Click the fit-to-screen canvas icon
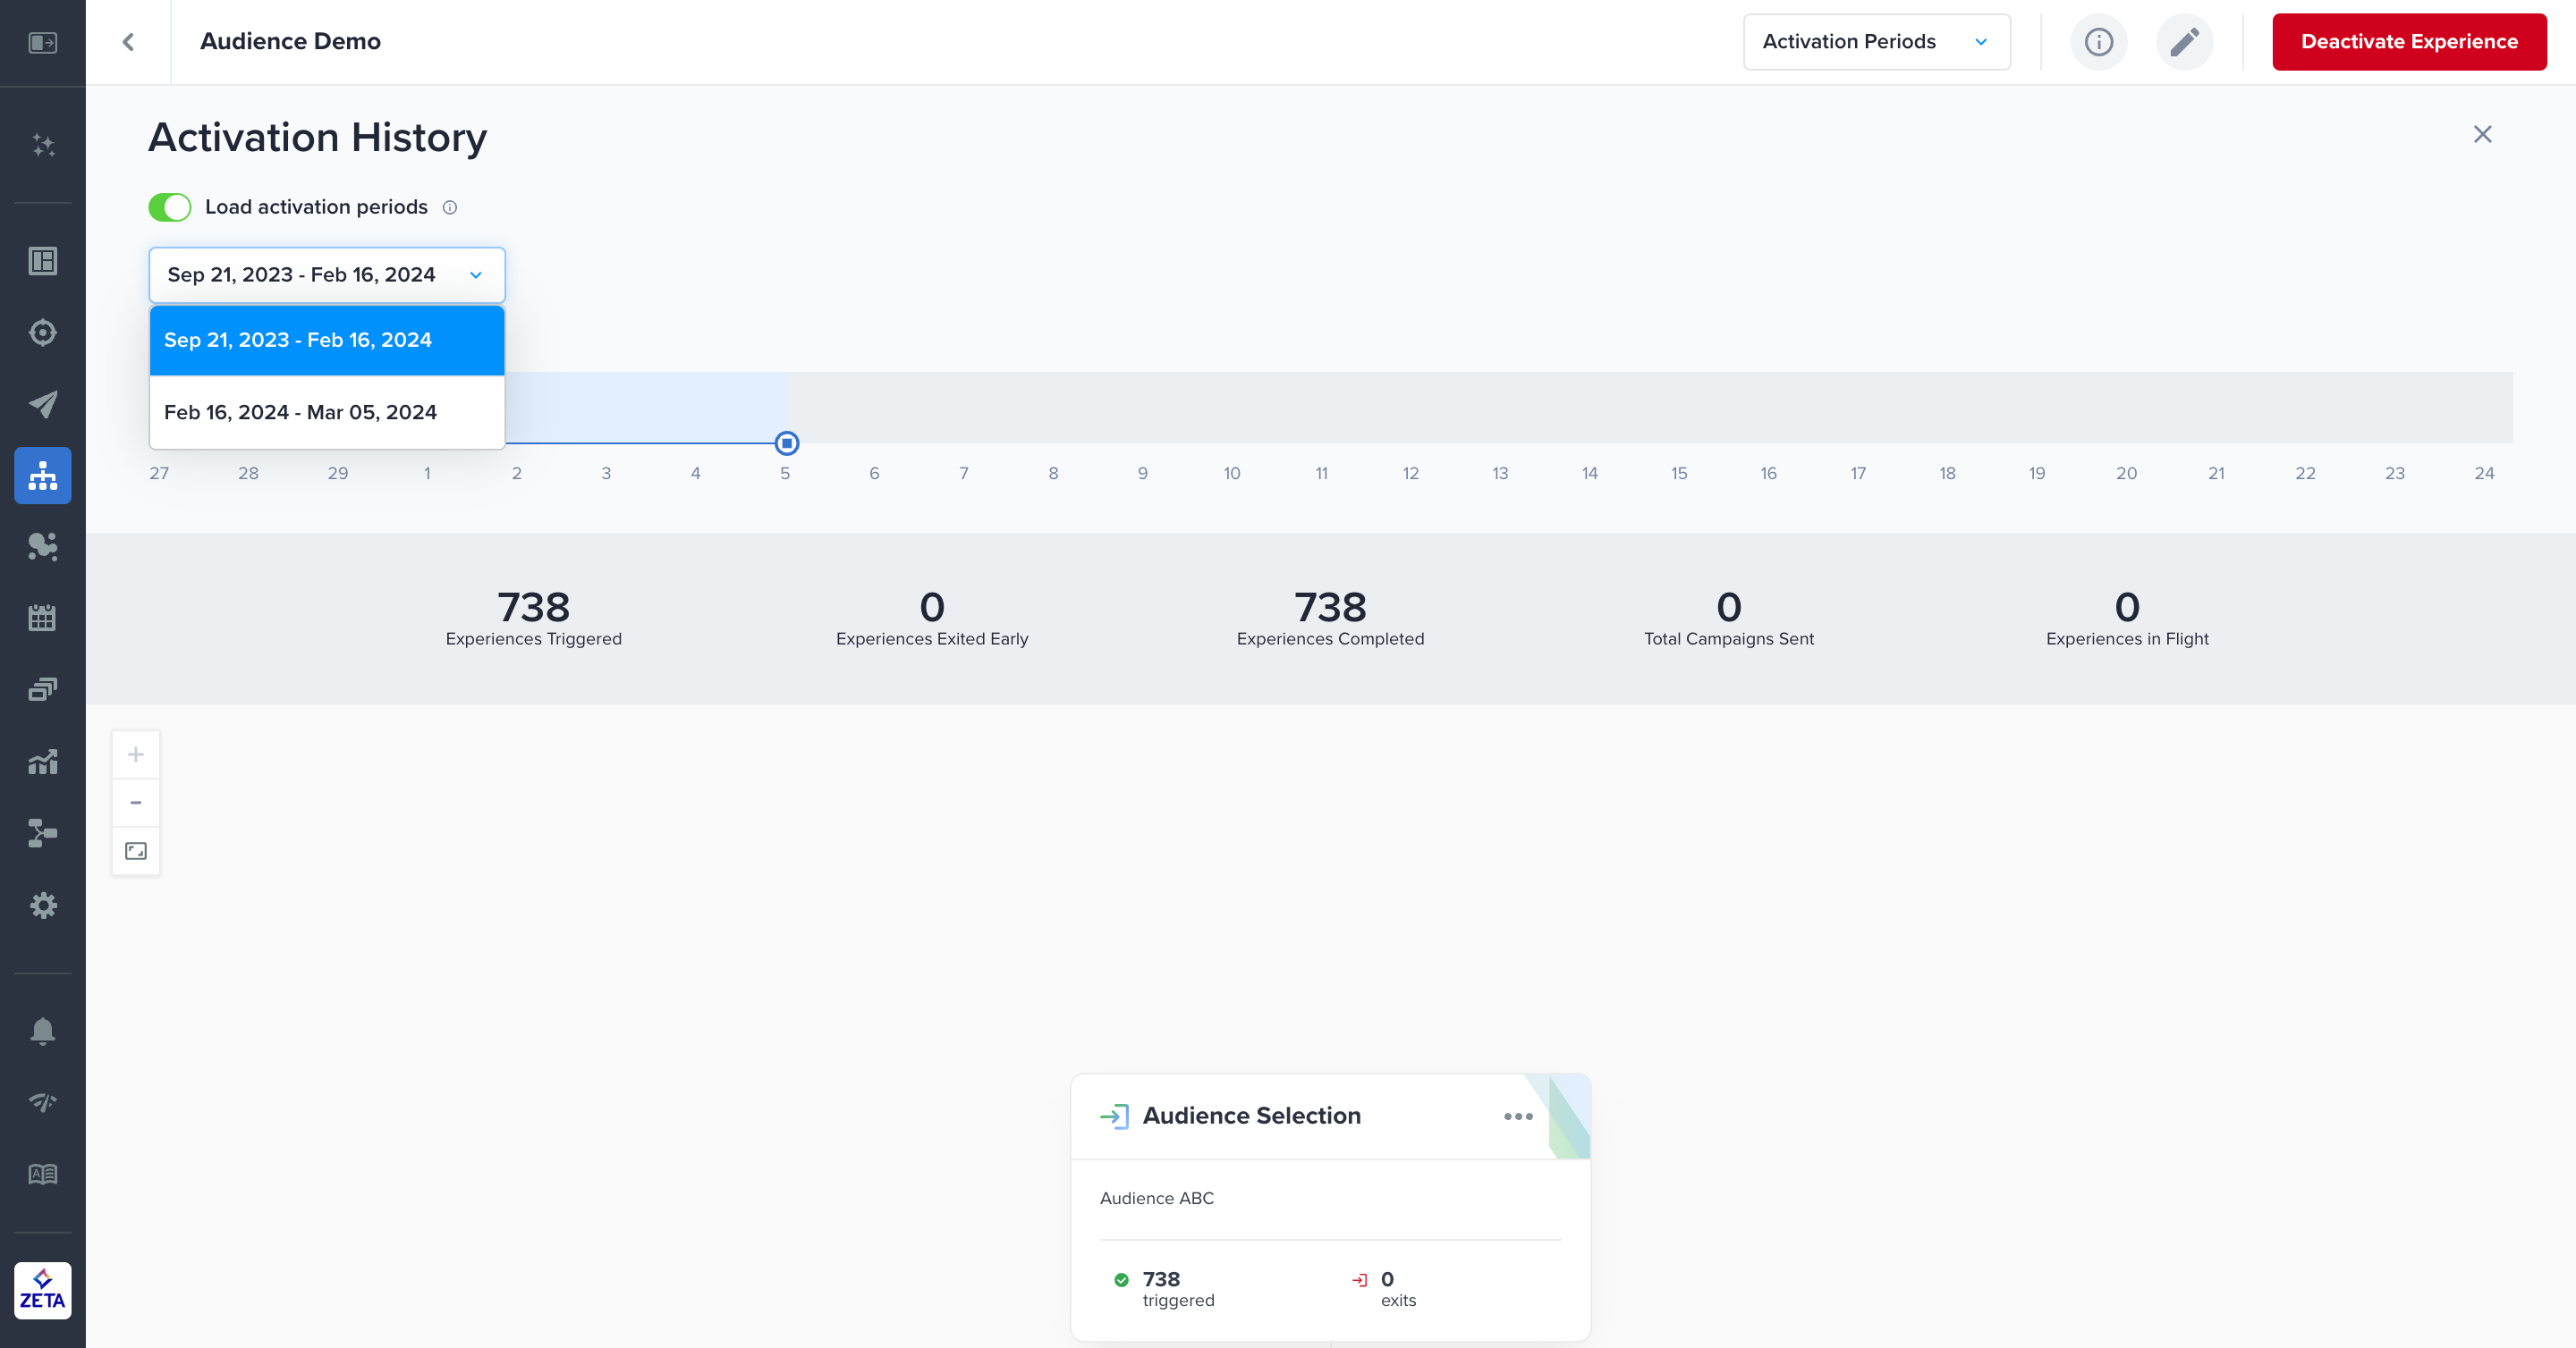This screenshot has width=2576, height=1348. coord(136,851)
